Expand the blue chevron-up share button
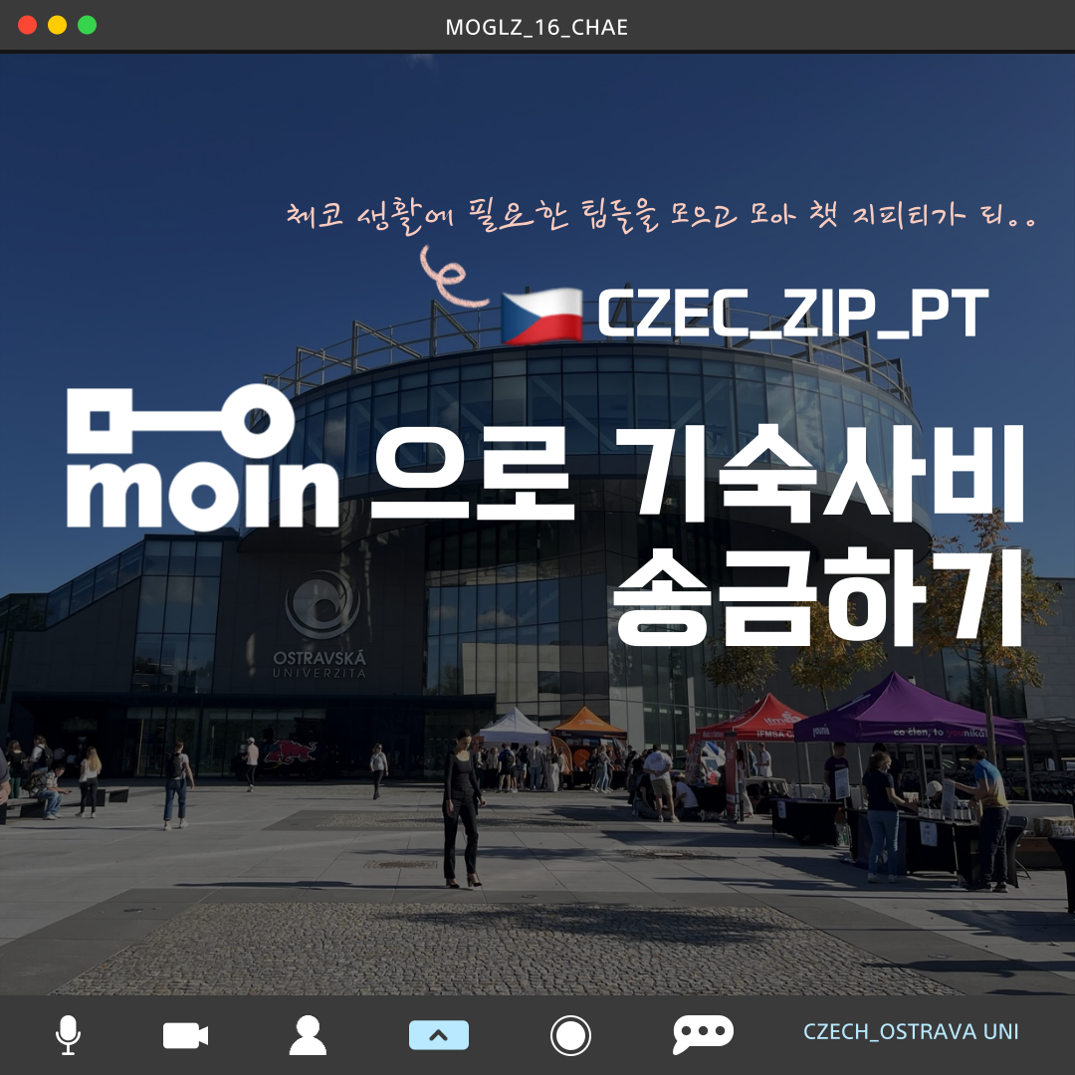Screen dimensions: 1075x1075 (x=439, y=1035)
